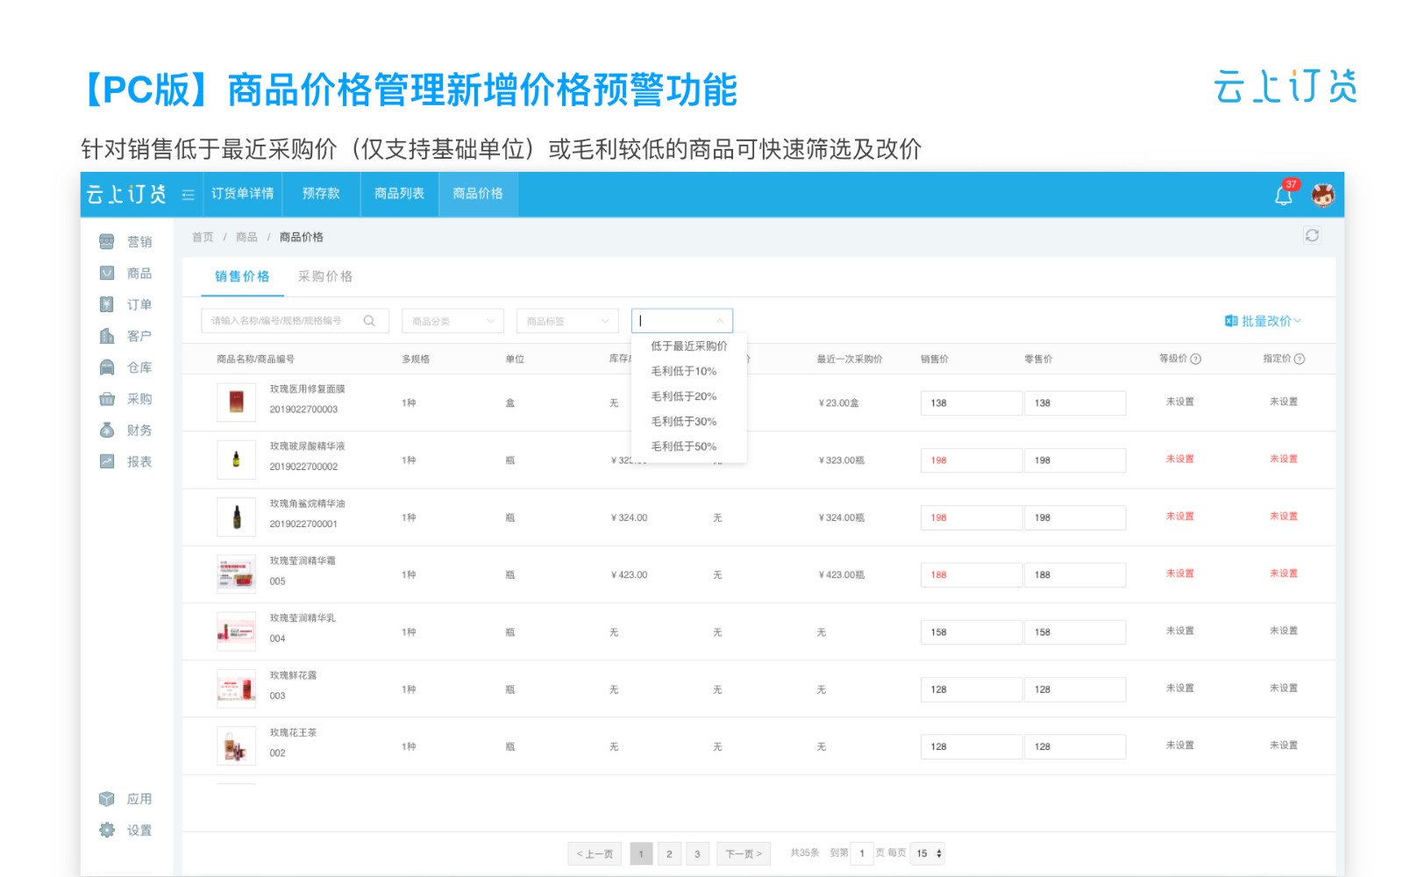Go to page 2

(x=669, y=853)
